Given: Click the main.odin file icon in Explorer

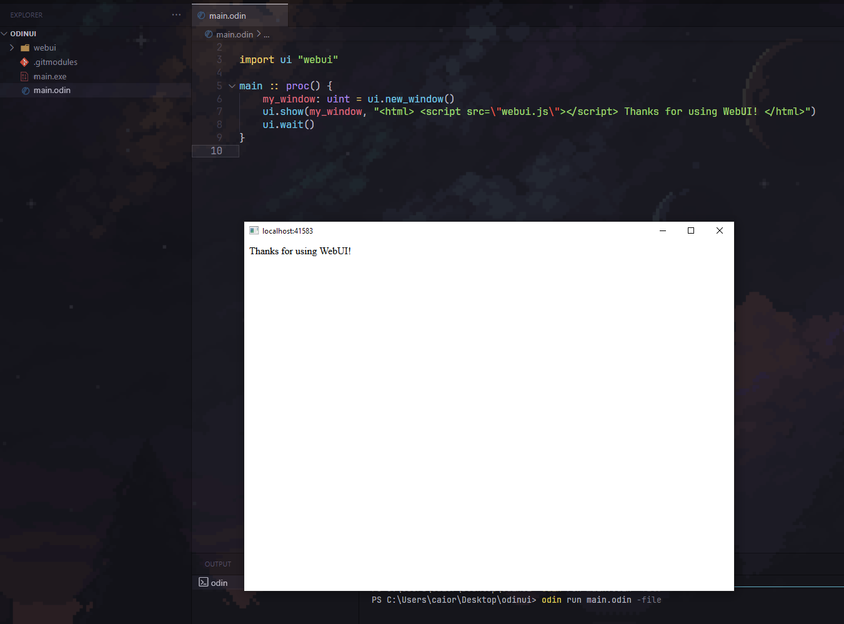Looking at the screenshot, I should click(x=26, y=91).
